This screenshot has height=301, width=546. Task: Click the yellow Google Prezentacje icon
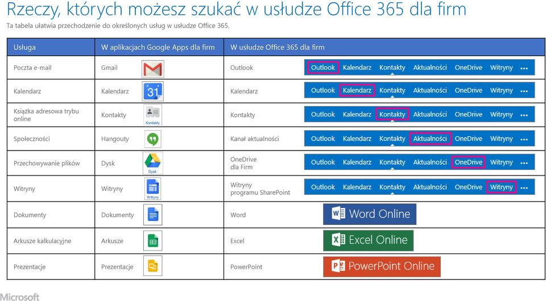(x=153, y=266)
